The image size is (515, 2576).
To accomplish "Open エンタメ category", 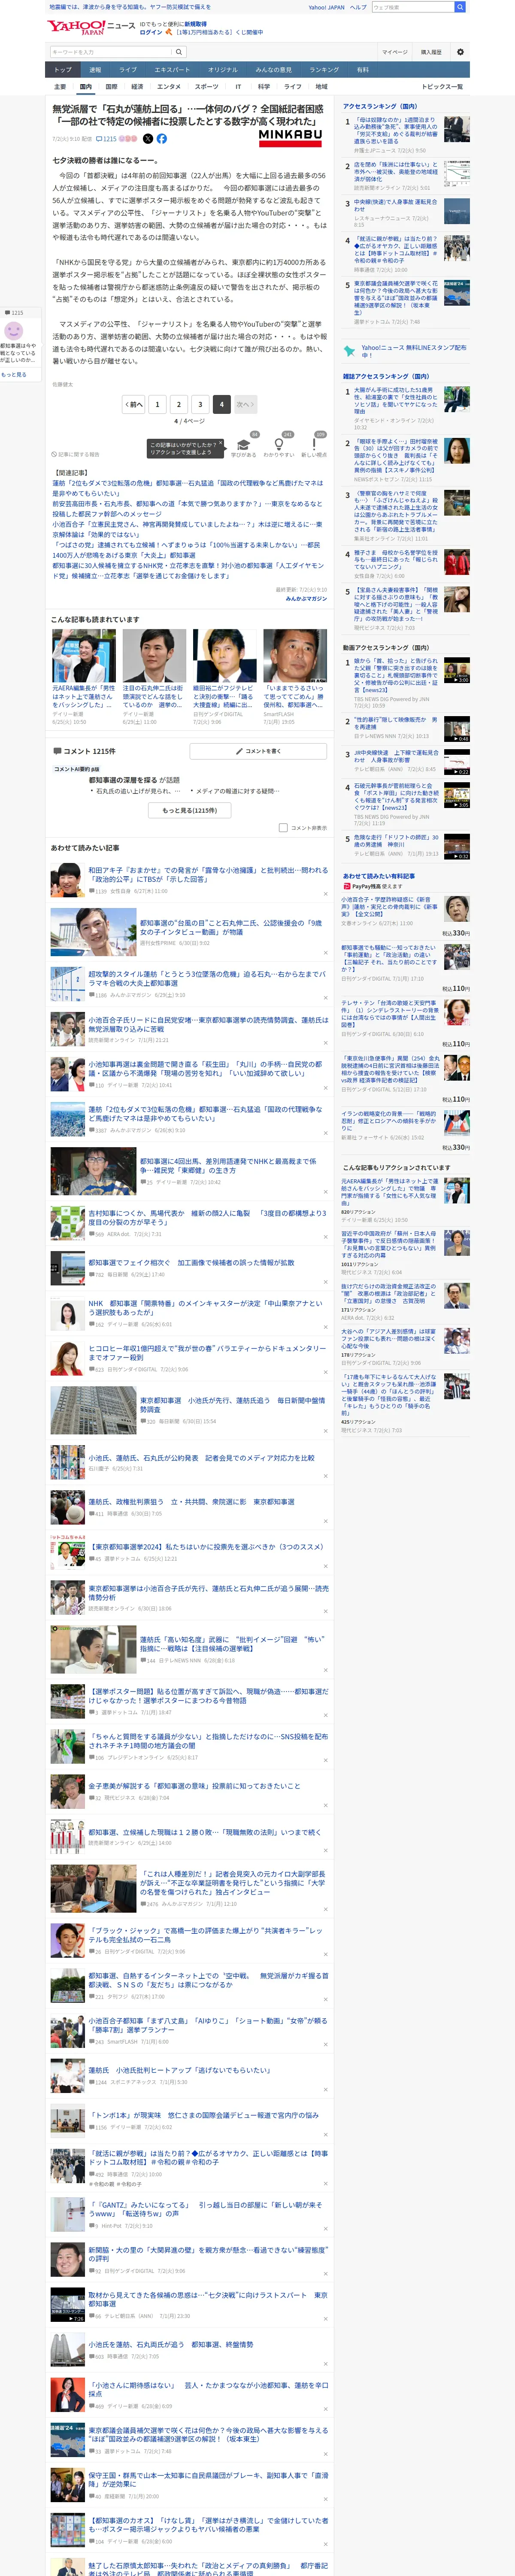I will pyautogui.click(x=169, y=87).
